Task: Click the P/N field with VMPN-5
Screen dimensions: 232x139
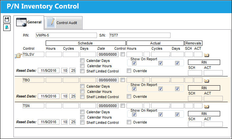Action: click(x=66, y=35)
